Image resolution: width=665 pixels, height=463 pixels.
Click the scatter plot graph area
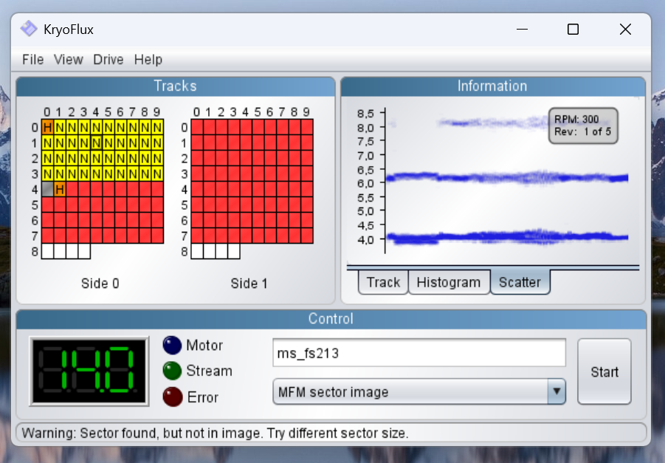coord(493,182)
